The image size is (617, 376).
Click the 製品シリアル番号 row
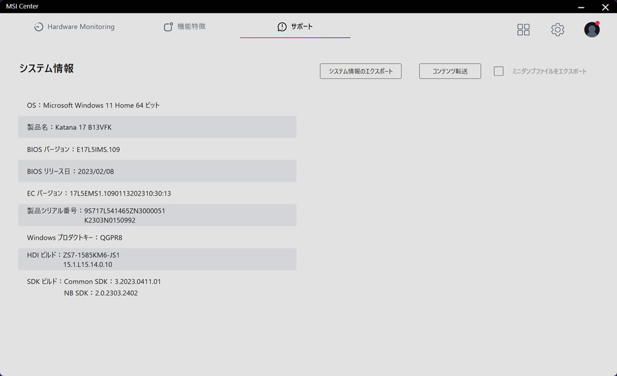(x=157, y=215)
